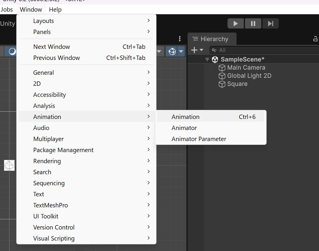This screenshot has width=319, height=251.
Task: Toggle the Hierarchy panel lock icon
Action: [315, 39]
